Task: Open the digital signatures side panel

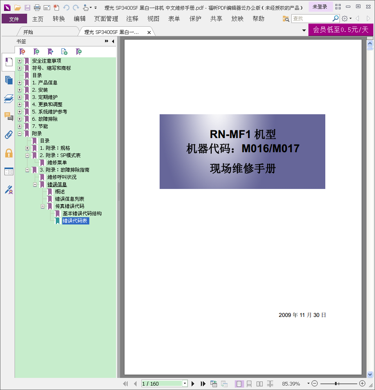Action: click(x=9, y=190)
